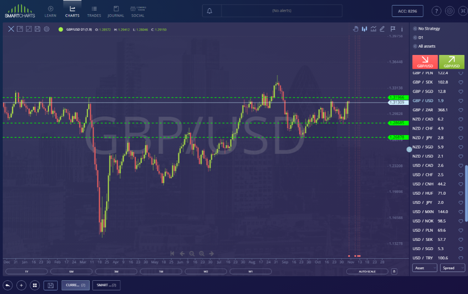Switch to the SMART workspace tab
Screen dimensions: 468x294
coord(106,285)
